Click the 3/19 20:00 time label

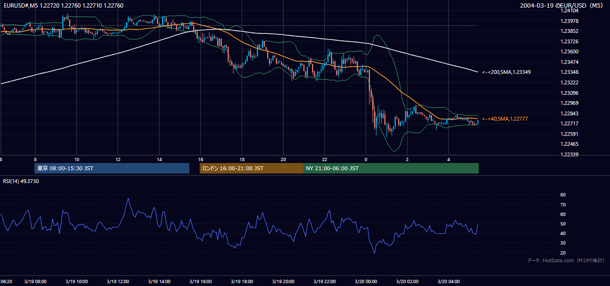pyautogui.click(x=284, y=282)
